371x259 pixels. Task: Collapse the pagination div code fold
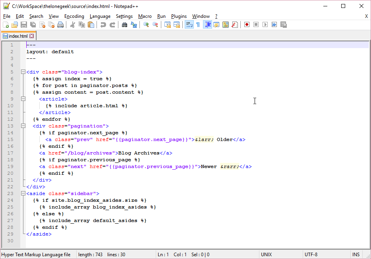23,126
